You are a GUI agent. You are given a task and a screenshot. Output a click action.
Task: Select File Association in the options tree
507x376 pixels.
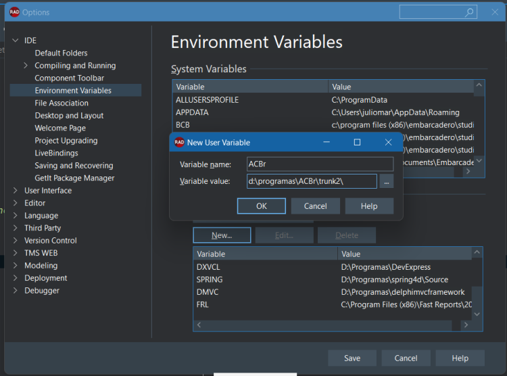(x=62, y=103)
